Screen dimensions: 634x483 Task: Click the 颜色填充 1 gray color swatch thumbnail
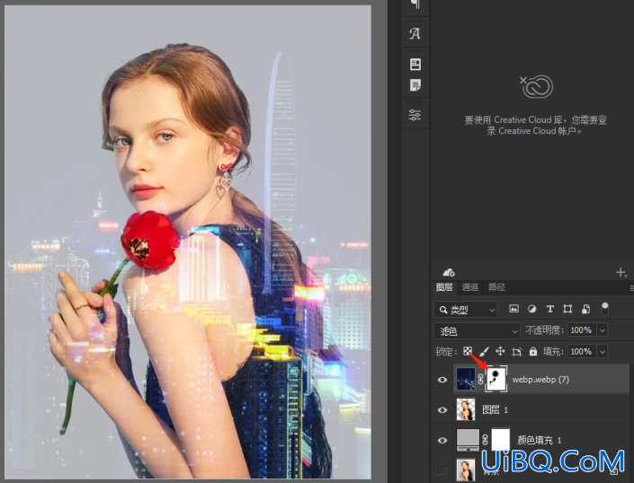[468, 439]
